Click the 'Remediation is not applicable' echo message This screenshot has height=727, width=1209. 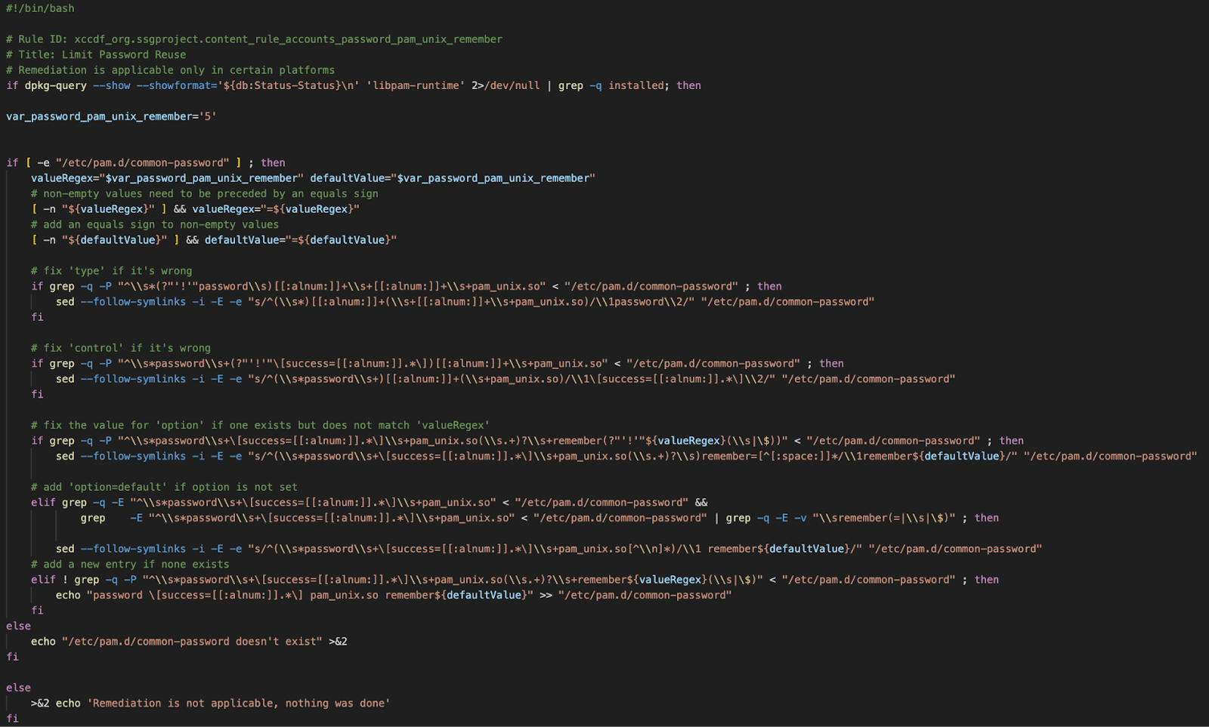[239, 704]
